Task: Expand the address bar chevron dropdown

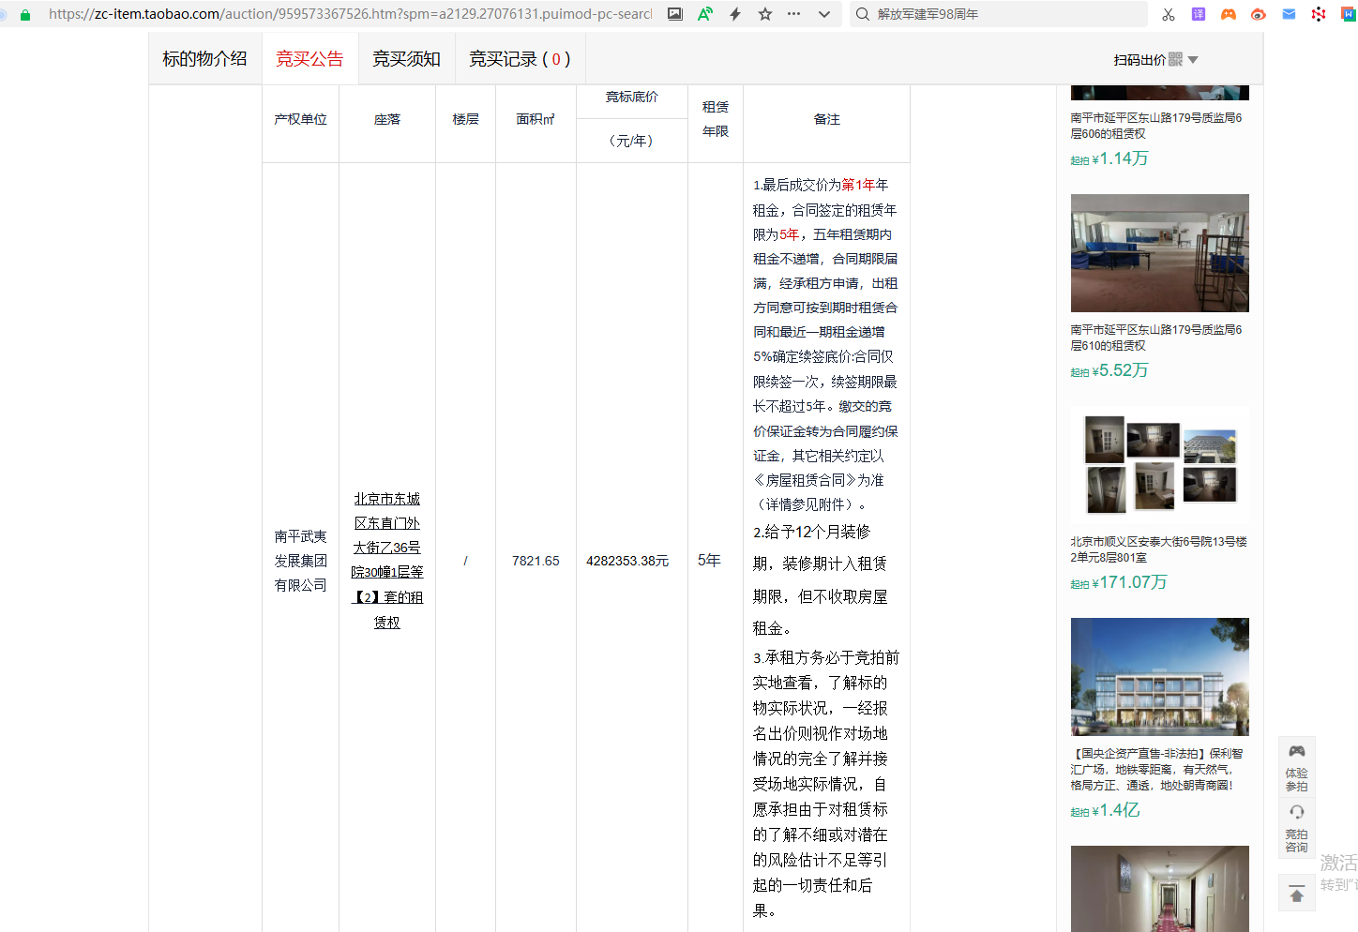Action: click(824, 14)
